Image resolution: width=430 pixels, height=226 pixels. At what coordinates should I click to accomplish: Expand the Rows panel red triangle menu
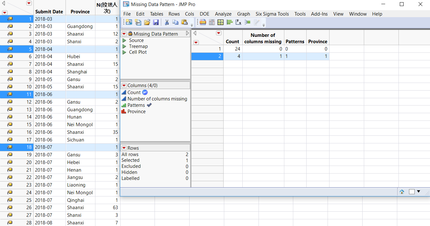click(124, 148)
